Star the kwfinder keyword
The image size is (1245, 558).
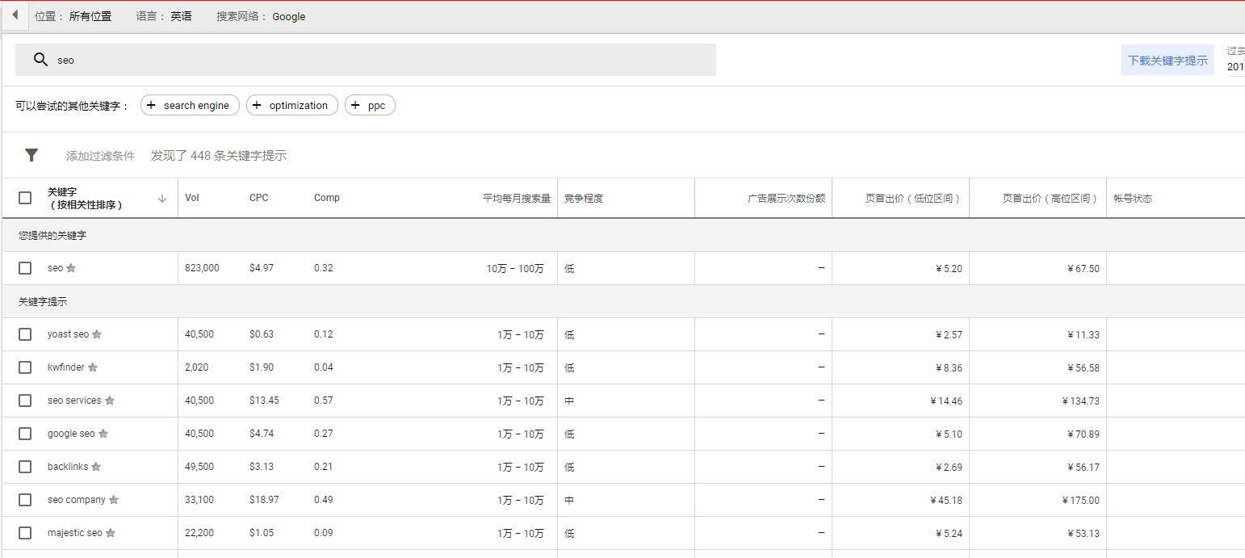pyautogui.click(x=93, y=367)
